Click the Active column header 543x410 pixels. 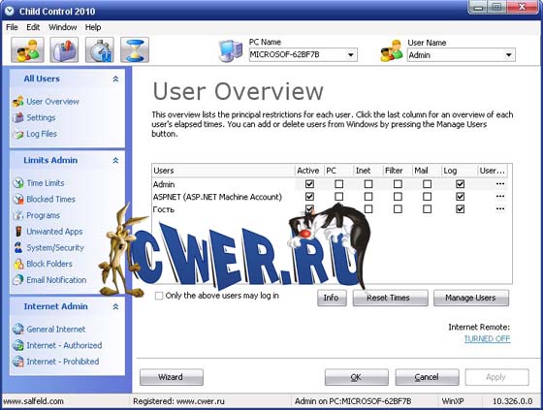[309, 171]
